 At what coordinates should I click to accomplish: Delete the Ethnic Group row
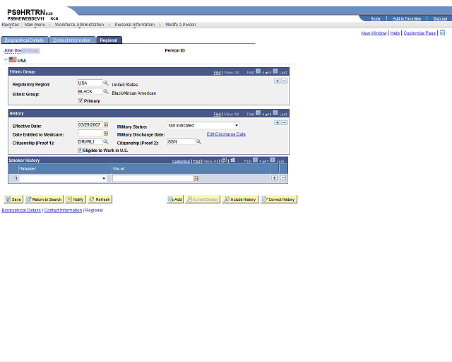[x=284, y=81]
